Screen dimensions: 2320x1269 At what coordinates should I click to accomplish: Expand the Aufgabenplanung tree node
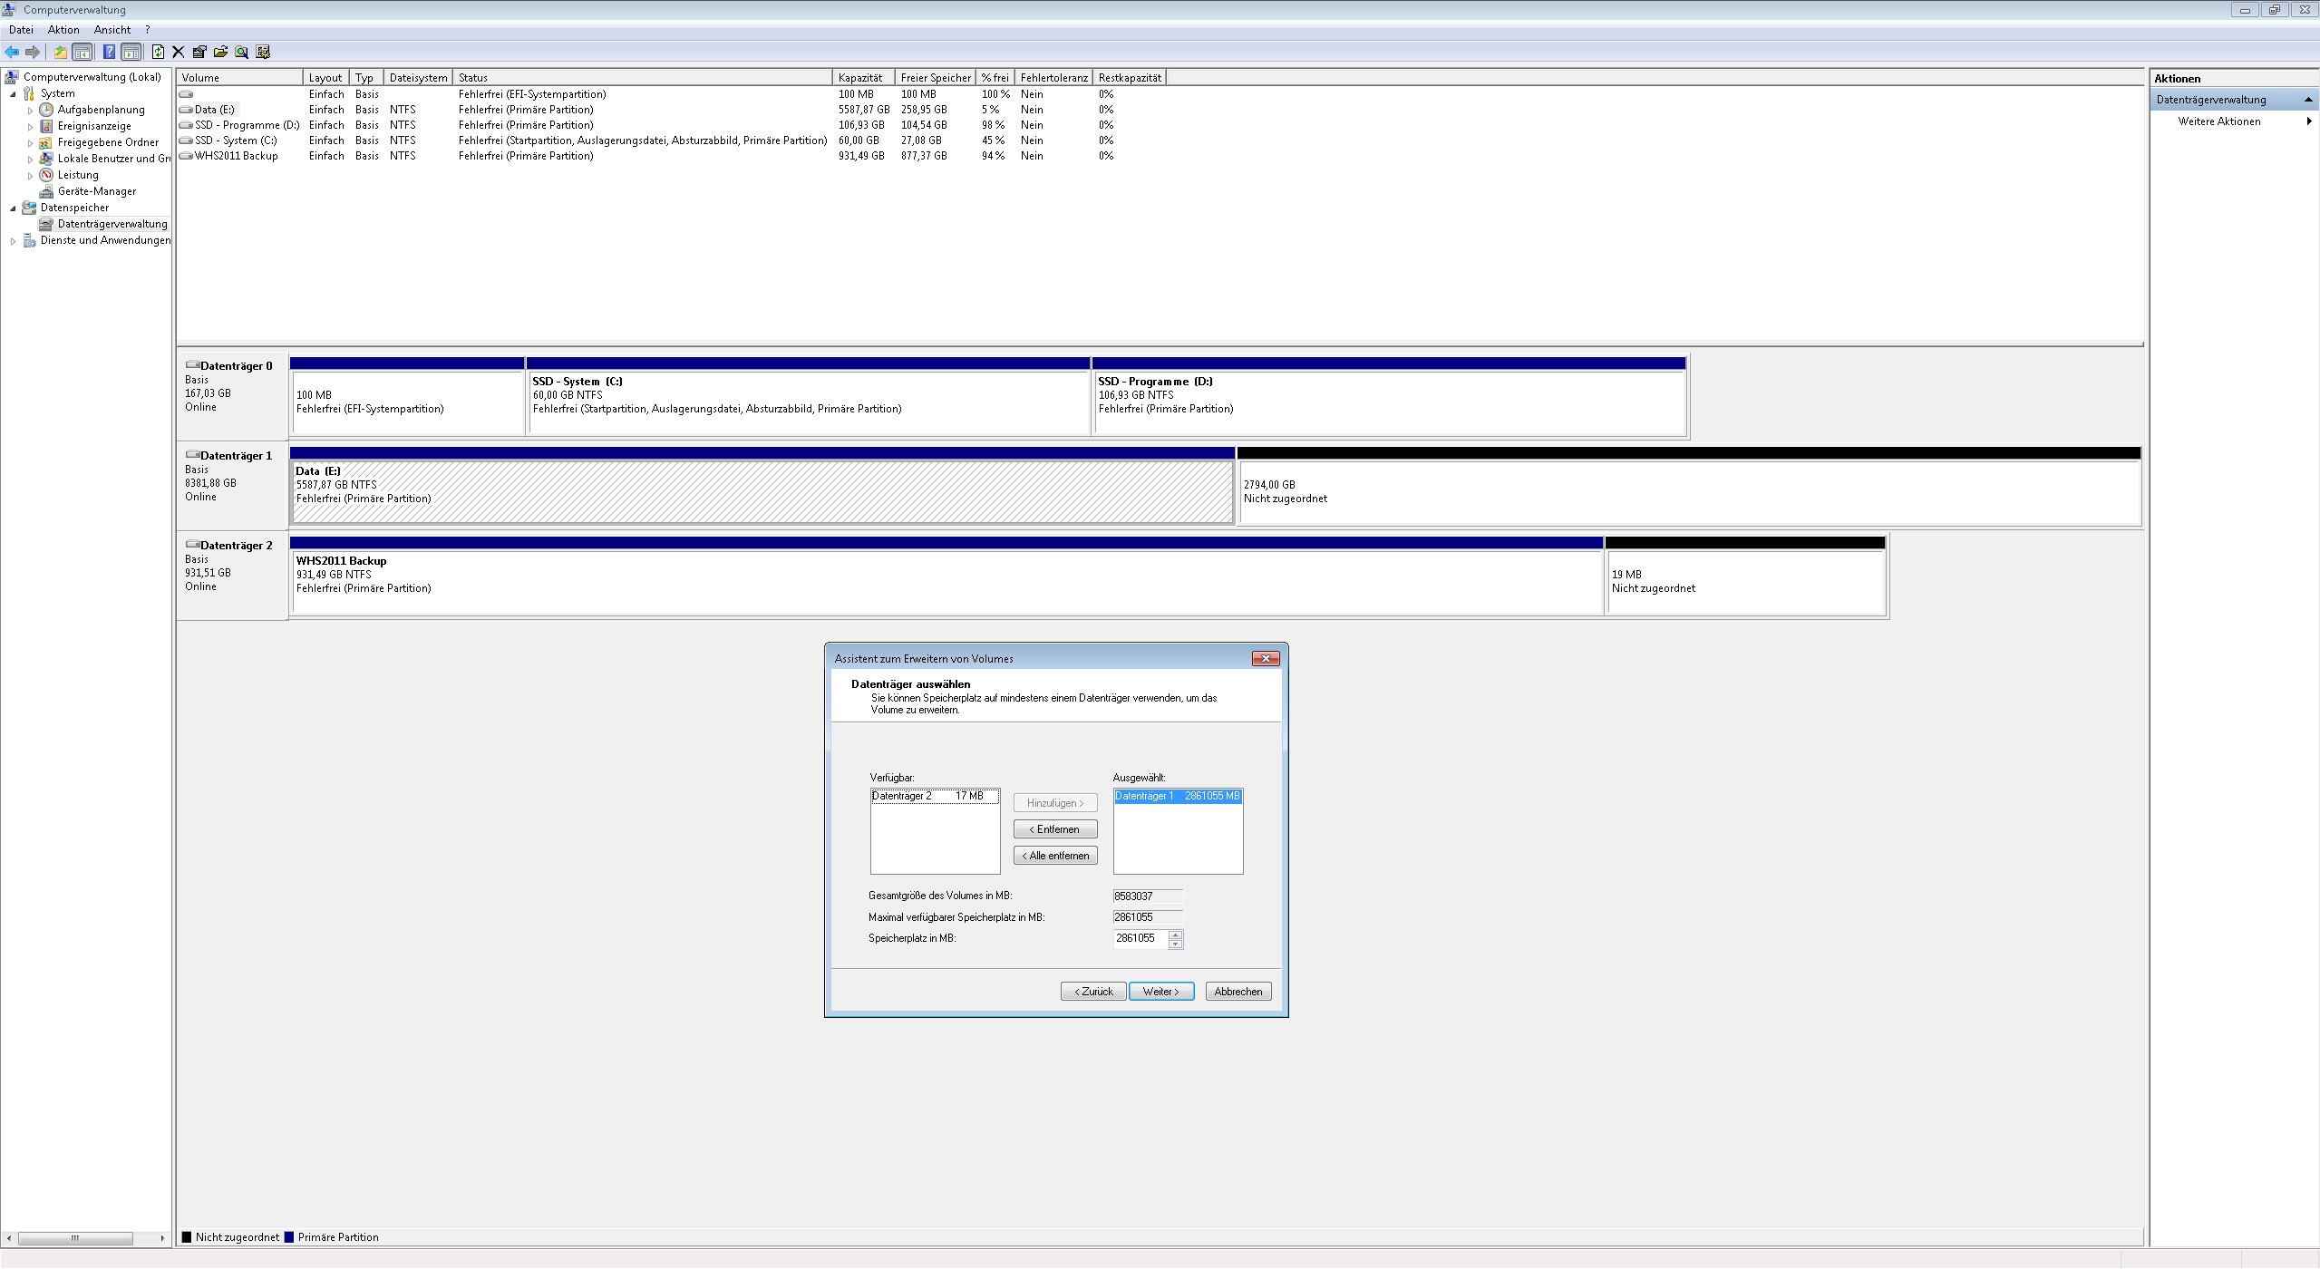pos(30,111)
